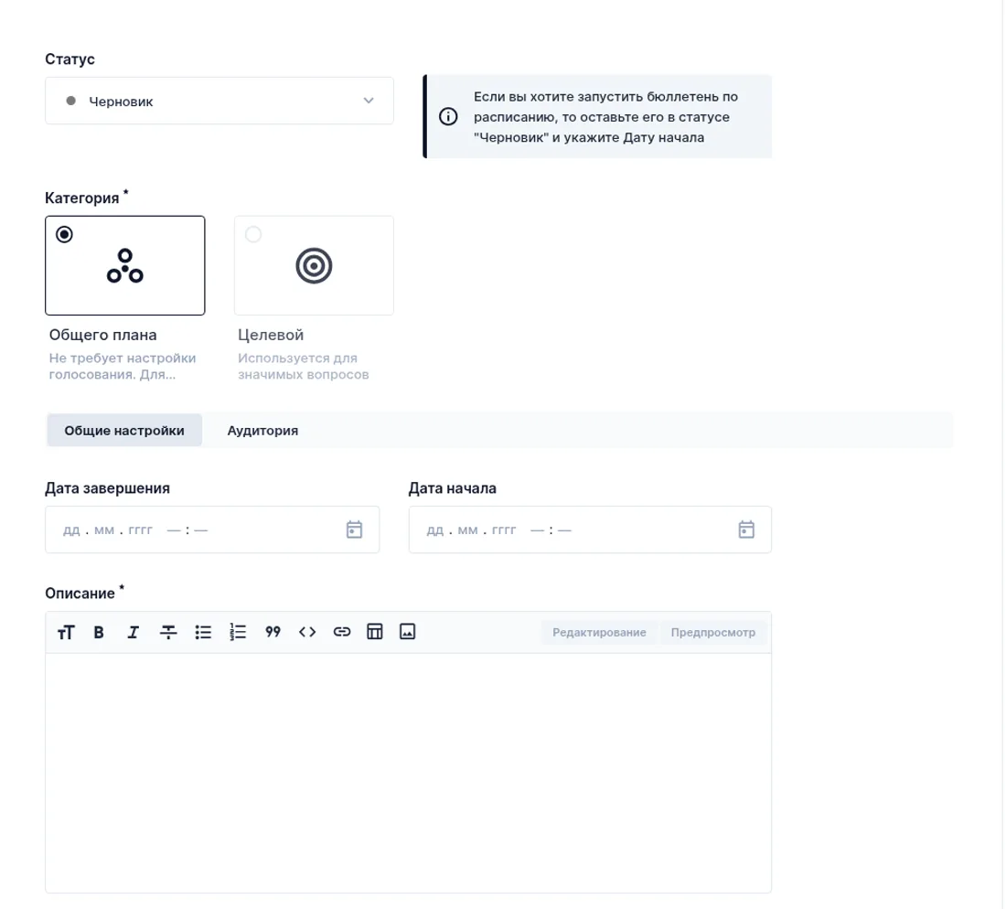Click the info icon in the notice
Image resolution: width=1006 pixels, height=909 pixels.
tap(448, 117)
